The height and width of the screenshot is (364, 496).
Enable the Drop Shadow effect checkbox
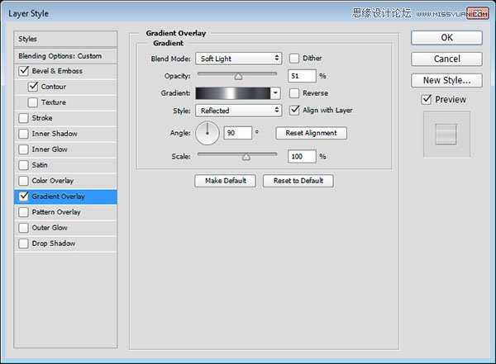tap(22, 243)
